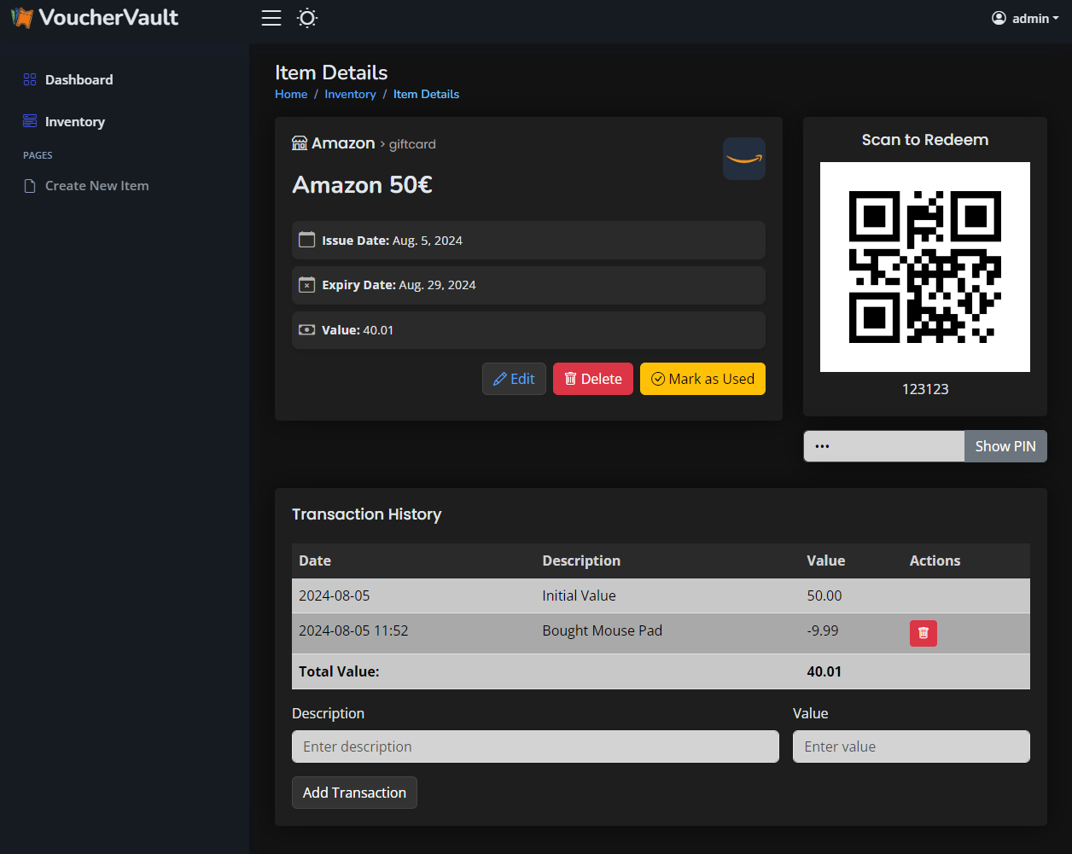Click the VoucherVault logo icon
Image resolution: width=1072 pixels, height=854 pixels.
(22, 18)
